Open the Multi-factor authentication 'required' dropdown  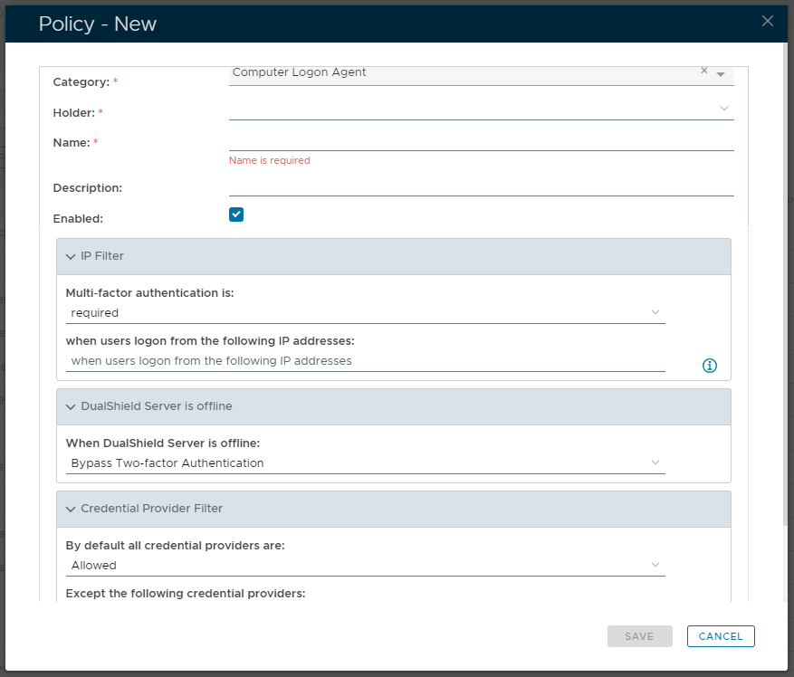pos(366,312)
